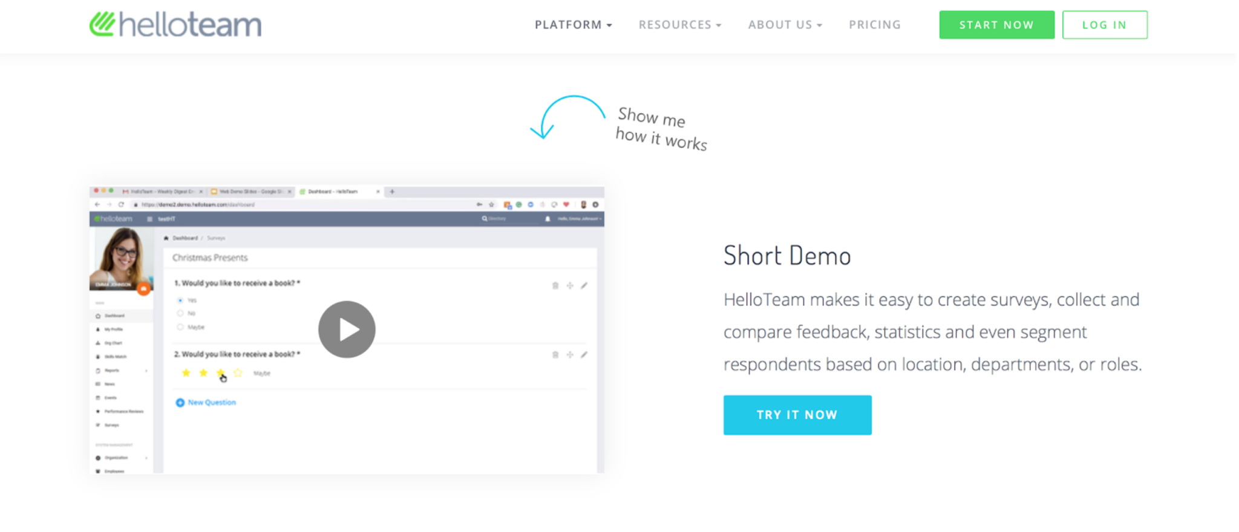Click the Try It Now button

797,415
